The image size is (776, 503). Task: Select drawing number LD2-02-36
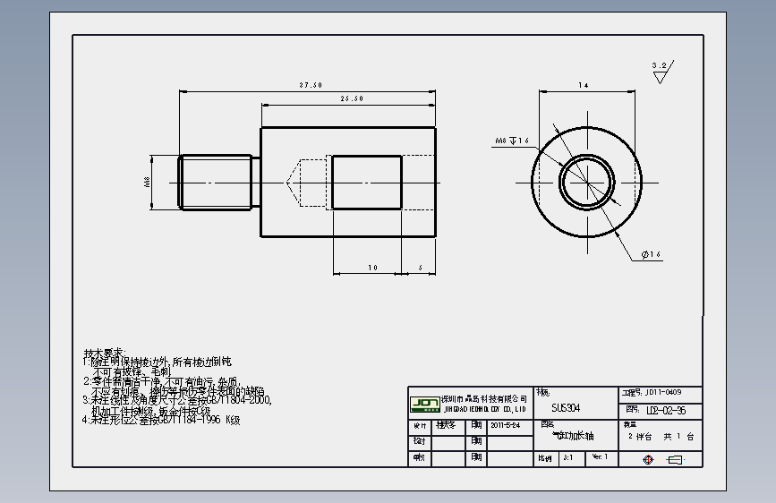[666, 411]
